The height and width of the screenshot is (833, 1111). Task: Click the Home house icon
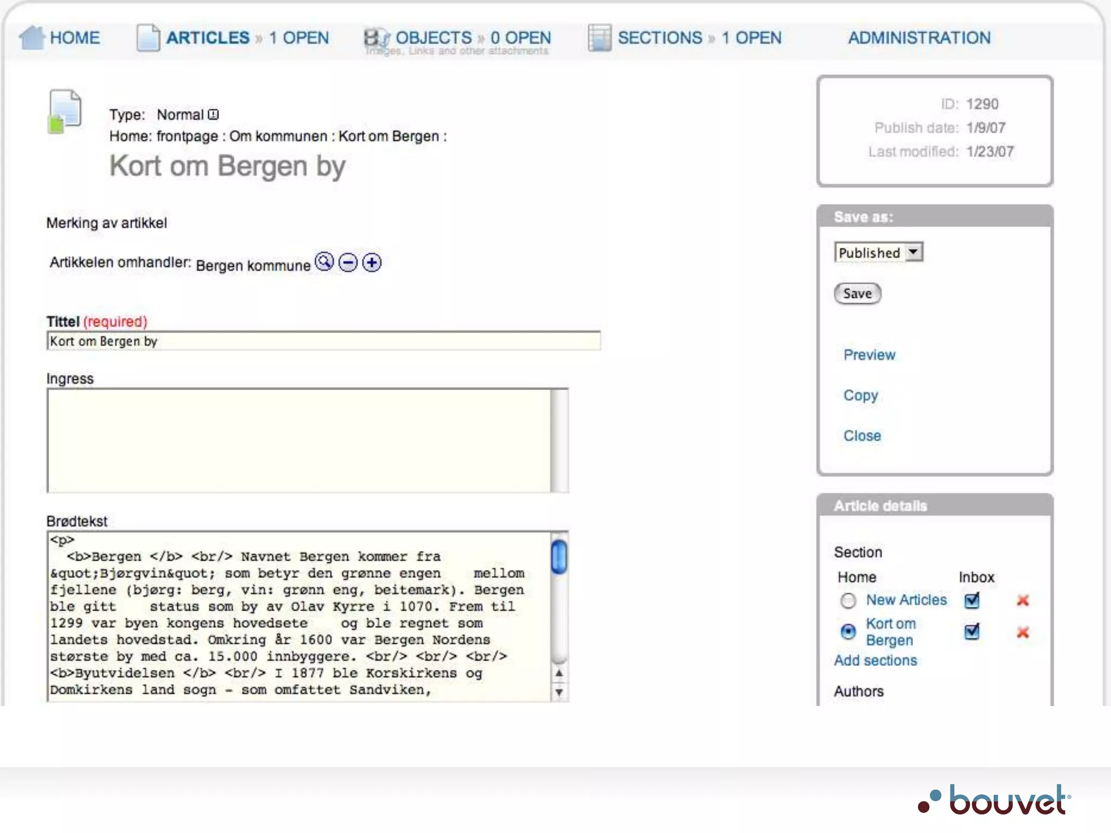(31, 38)
